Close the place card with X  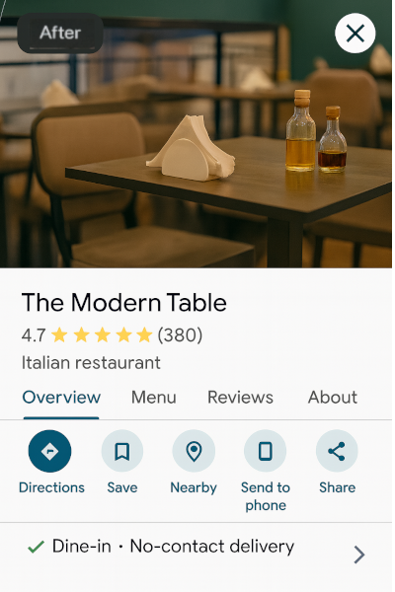355,34
